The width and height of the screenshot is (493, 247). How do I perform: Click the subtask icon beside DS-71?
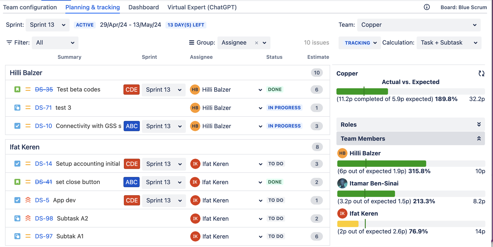click(17, 108)
